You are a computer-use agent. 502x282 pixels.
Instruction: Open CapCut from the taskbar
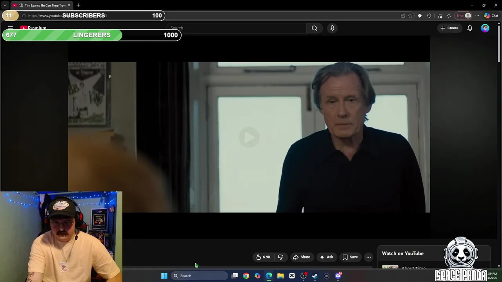coord(292,276)
